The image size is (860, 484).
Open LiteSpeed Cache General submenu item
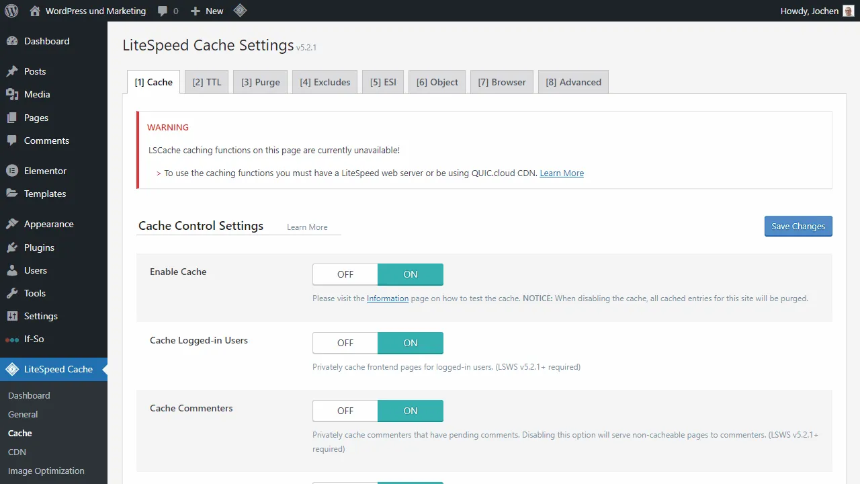(x=23, y=414)
